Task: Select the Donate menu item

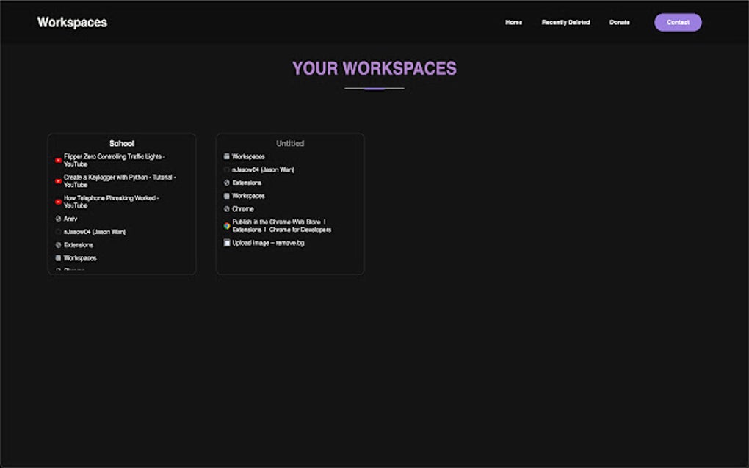Action: [x=619, y=22]
